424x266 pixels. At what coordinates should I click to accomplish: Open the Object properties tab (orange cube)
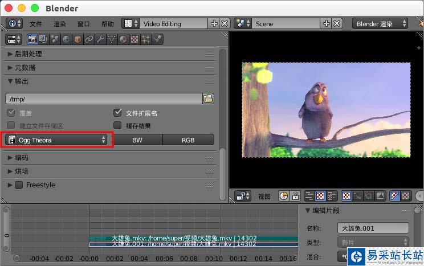click(x=78, y=39)
